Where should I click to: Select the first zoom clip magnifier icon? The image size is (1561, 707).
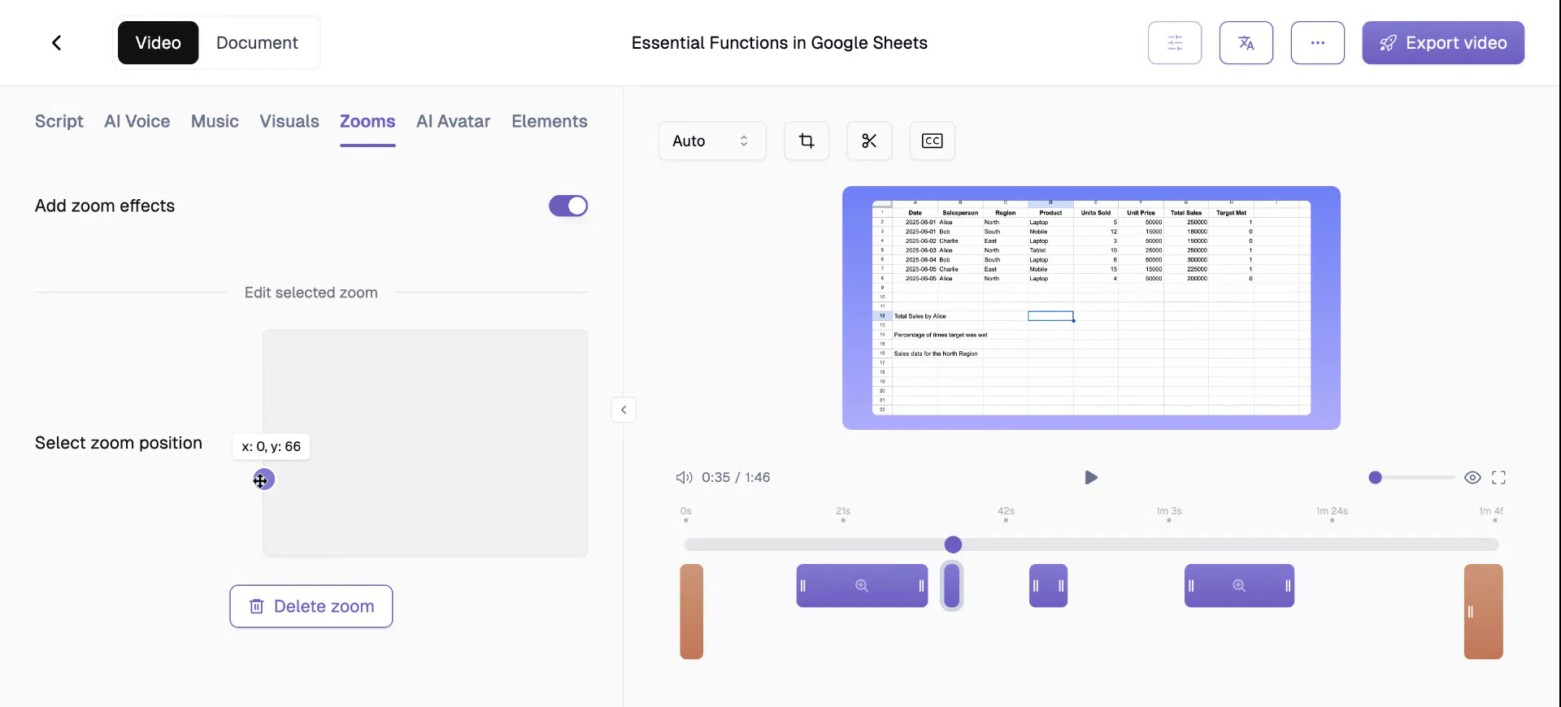tap(862, 586)
